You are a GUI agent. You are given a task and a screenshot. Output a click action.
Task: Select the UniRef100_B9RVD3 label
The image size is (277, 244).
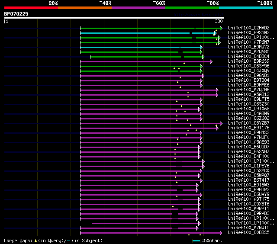coord(248,214)
